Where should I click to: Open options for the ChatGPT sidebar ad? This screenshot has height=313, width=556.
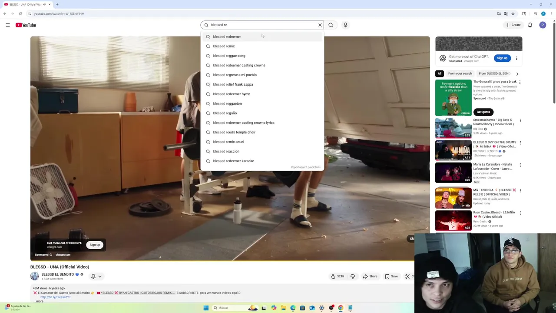(516, 58)
